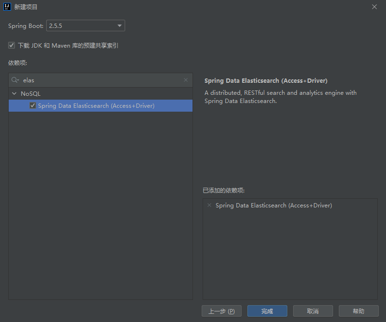Click the 上一步 (P) button
386x322 pixels.
(x=221, y=311)
